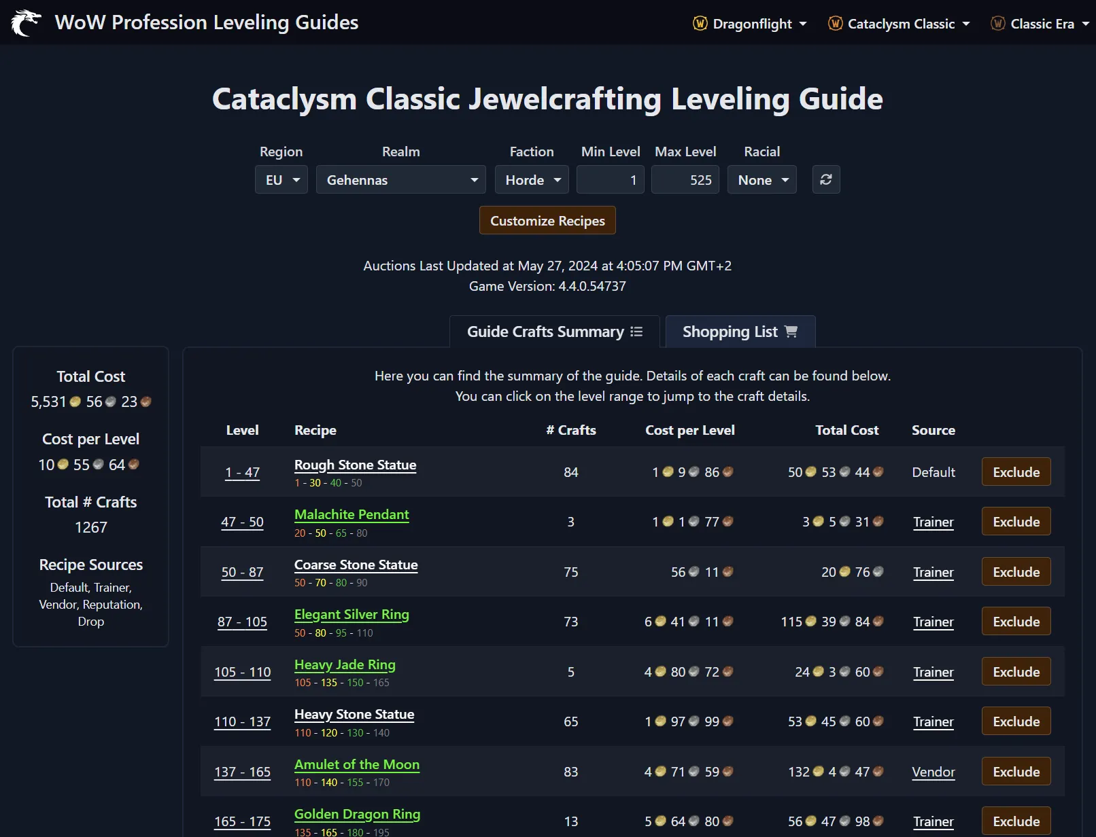Click the gold coin icon in Total Cost

coord(75,402)
